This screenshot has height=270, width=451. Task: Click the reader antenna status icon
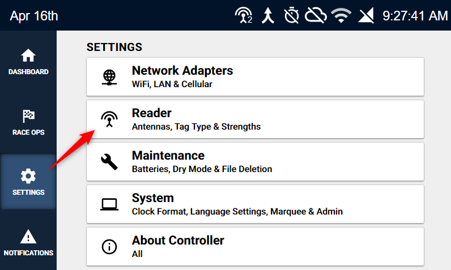[244, 15]
